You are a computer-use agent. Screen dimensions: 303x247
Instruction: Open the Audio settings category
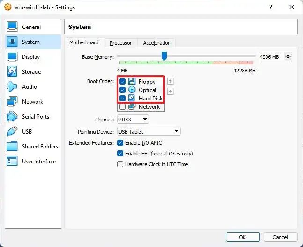click(33, 86)
